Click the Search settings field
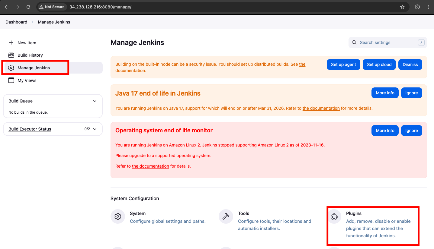 388,43
